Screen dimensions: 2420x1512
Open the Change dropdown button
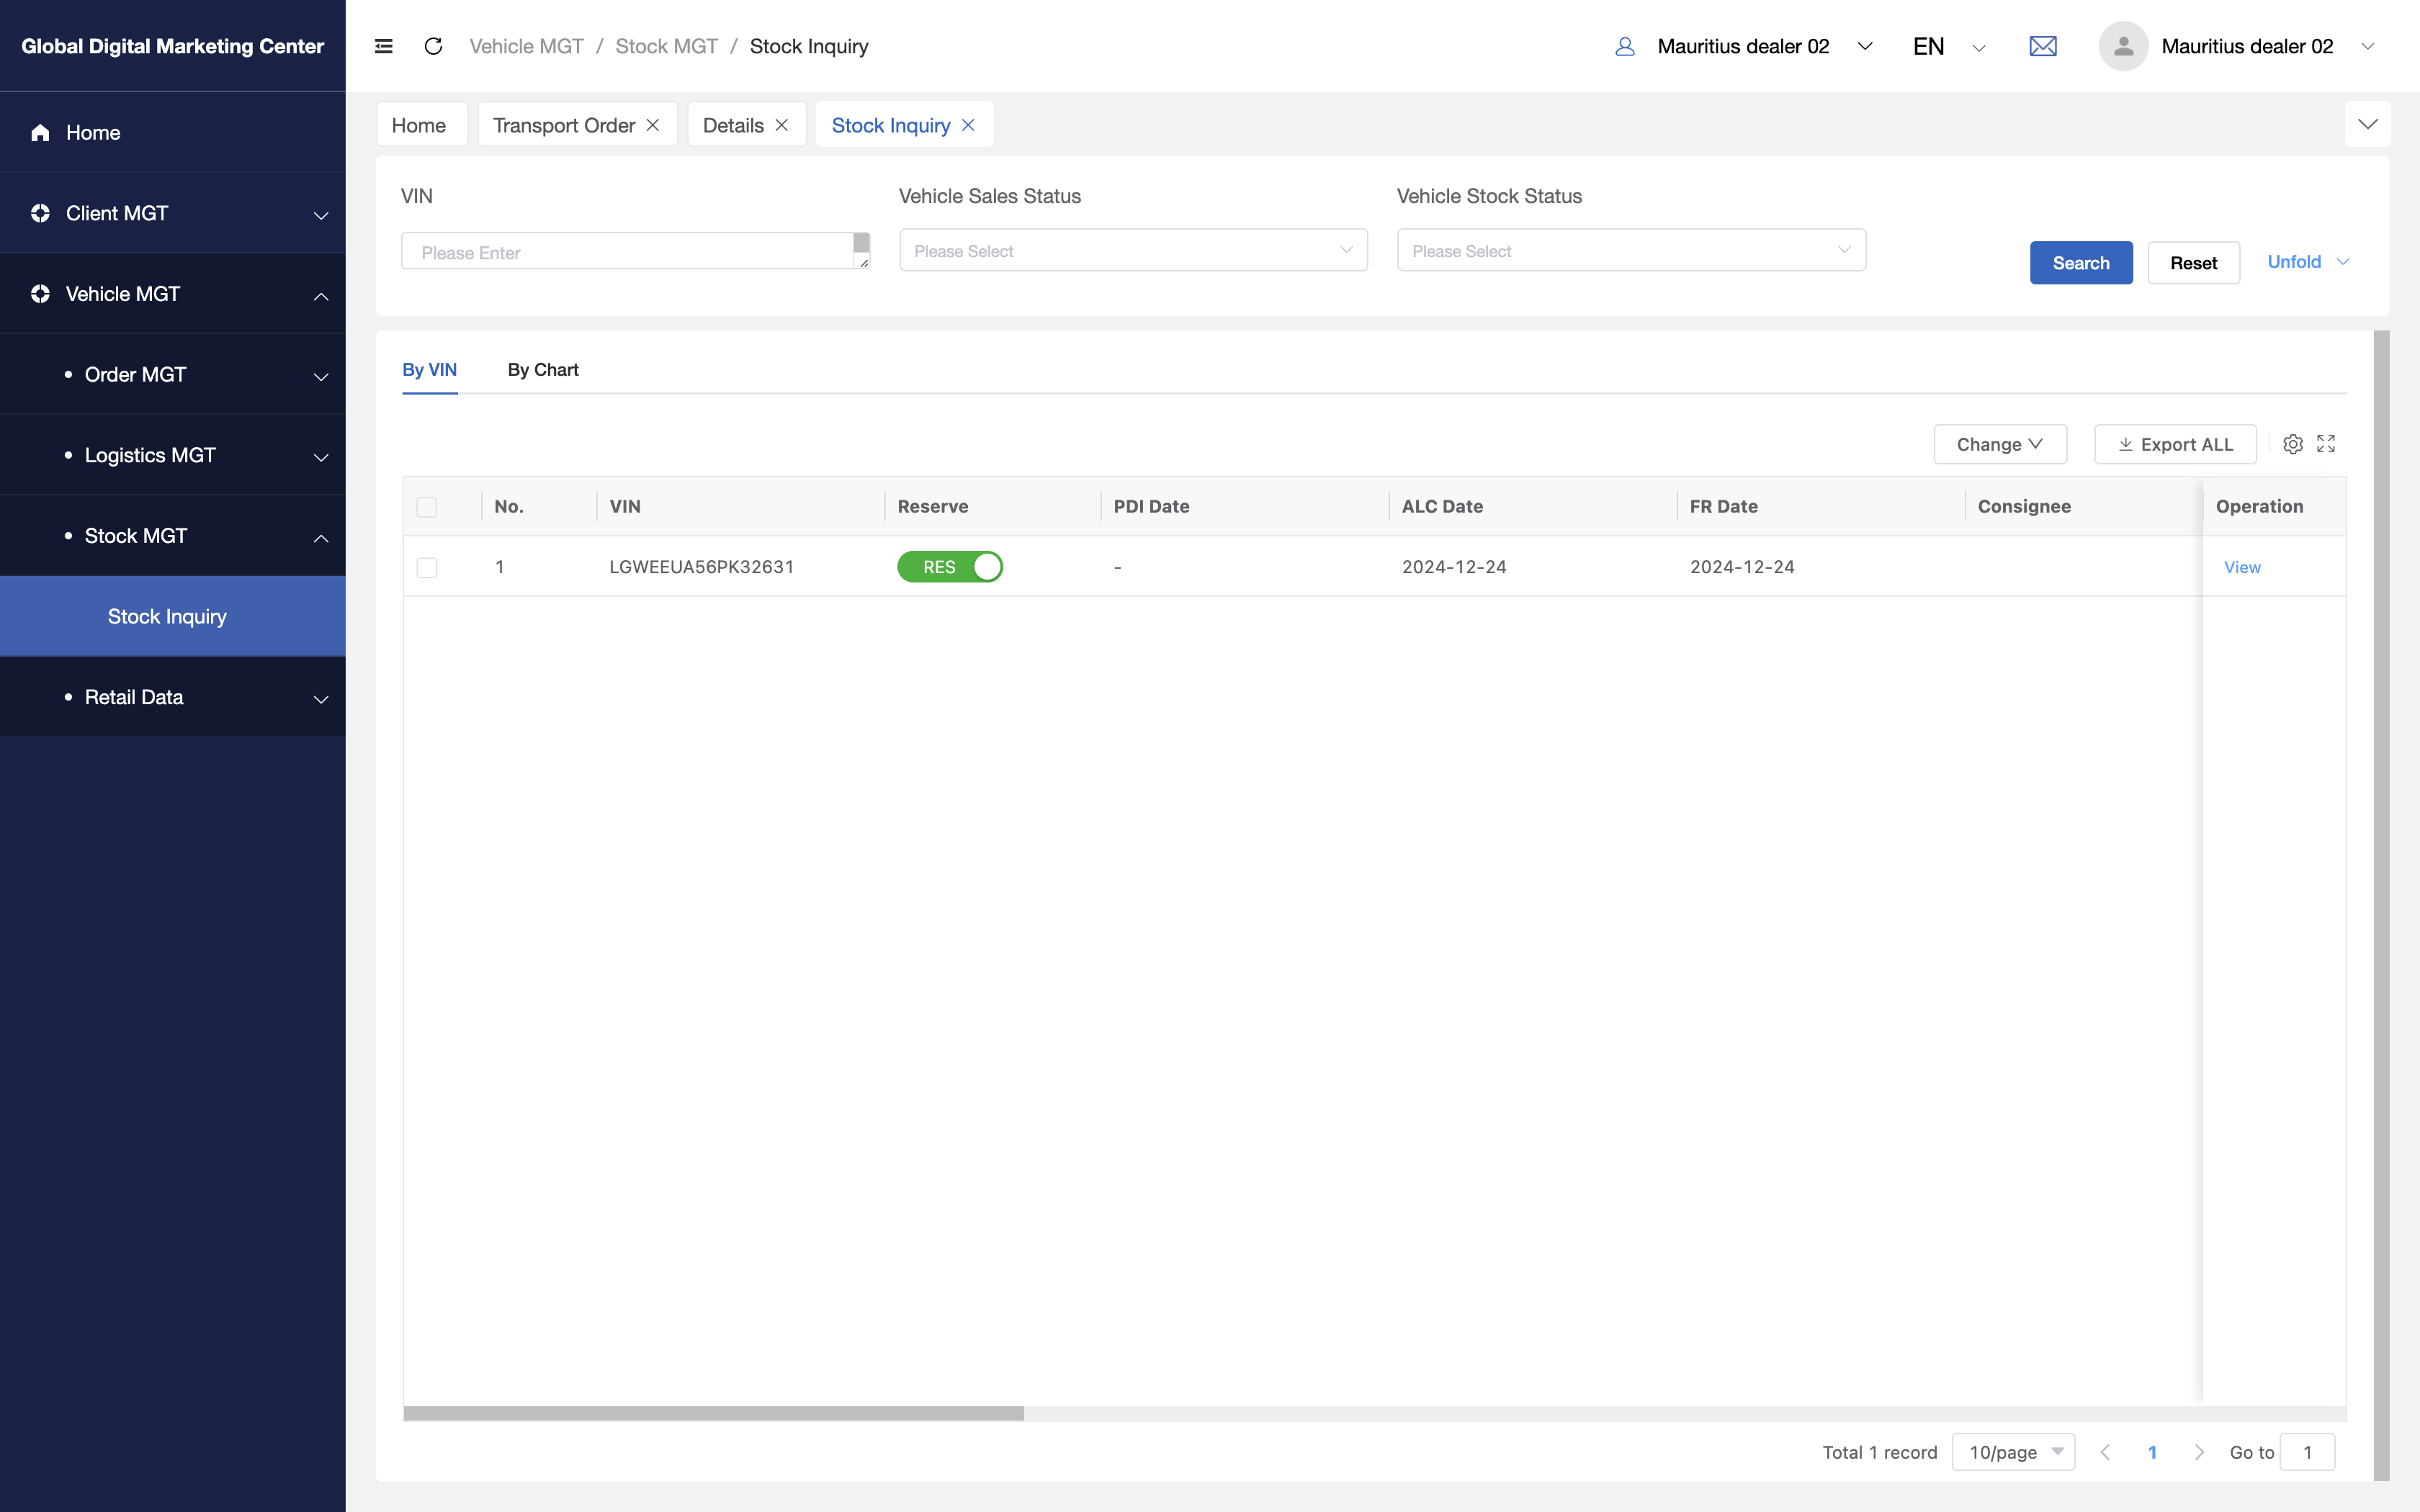[2000, 444]
